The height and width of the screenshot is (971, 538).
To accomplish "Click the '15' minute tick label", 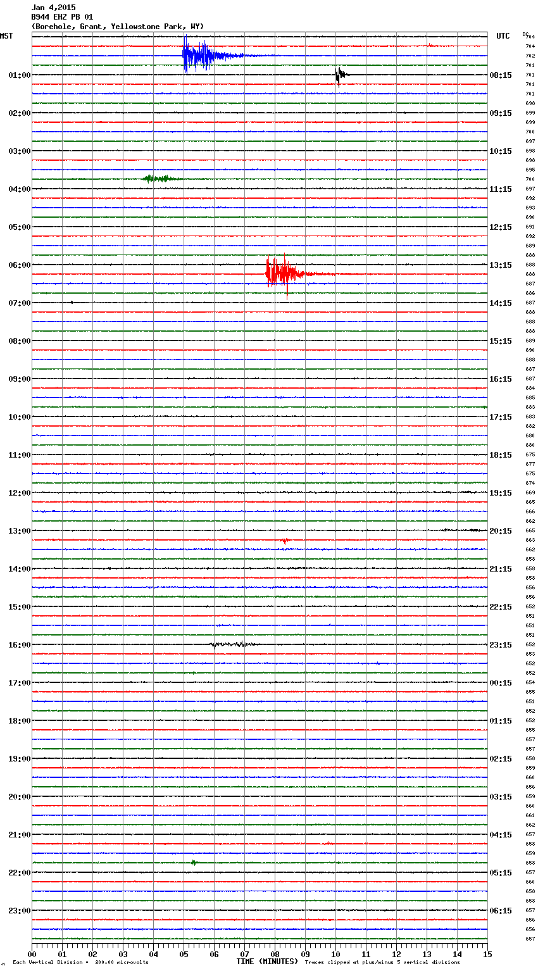I will (x=487, y=954).
